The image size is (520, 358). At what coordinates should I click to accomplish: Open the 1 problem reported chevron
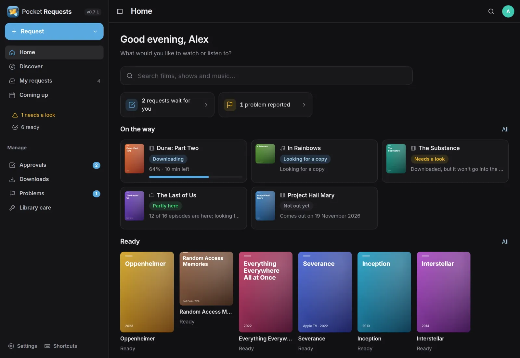[304, 105]
